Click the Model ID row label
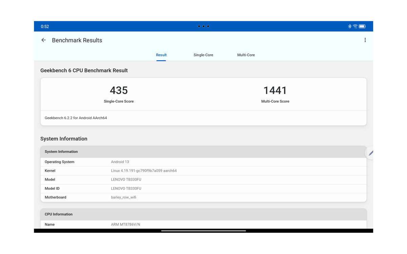The height and width of the screenshot is (254, 407). (52, 188)
